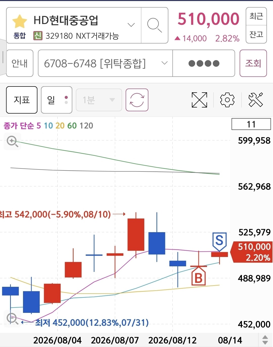Toggle the 일 period selector
The height and width of the screenshot is (347, 273).
click(x=57, y=100)
